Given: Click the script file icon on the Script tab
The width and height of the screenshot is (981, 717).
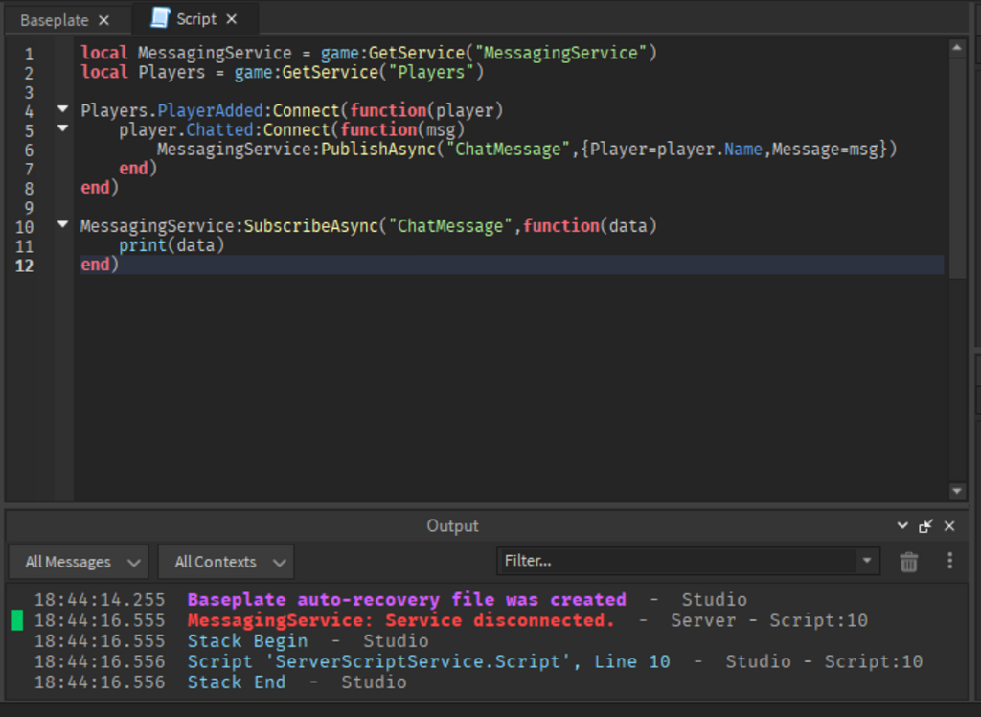Looking at the screenshot, I should pyautogui.click(x=160, y=19).
